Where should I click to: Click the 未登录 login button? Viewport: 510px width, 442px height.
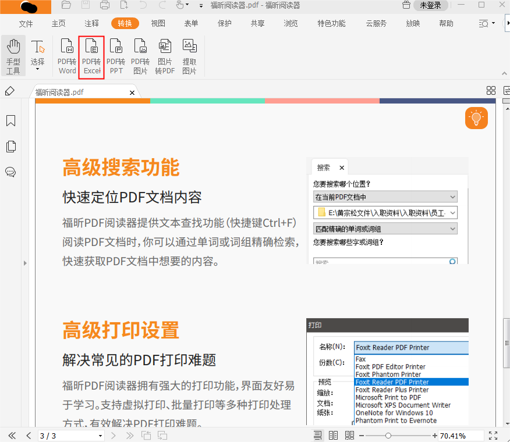[x=430, y=6]
